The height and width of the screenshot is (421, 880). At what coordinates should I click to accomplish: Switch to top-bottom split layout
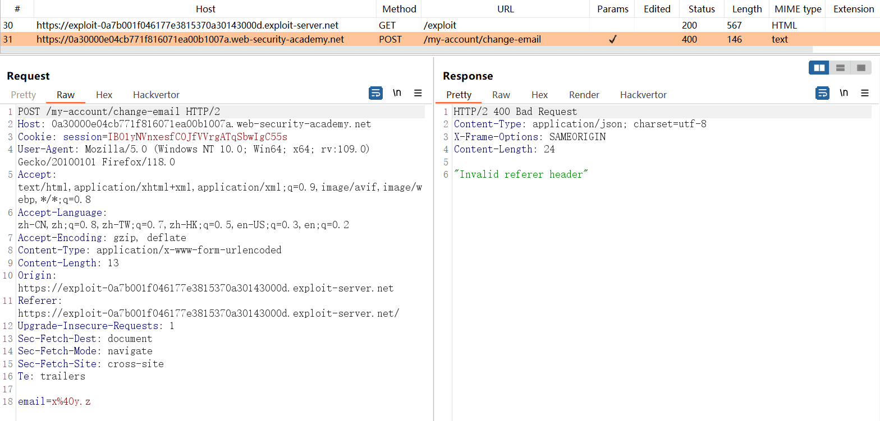point(840,68)
